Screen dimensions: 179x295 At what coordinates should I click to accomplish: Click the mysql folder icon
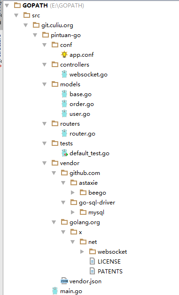[x=83, y=212]
